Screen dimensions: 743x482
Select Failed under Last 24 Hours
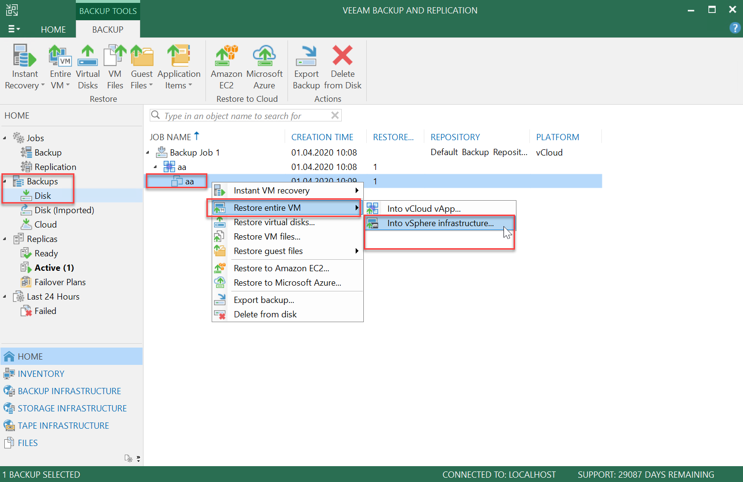38,311
